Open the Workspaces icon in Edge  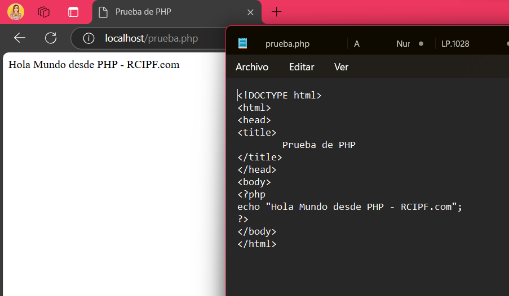point(44,12)
